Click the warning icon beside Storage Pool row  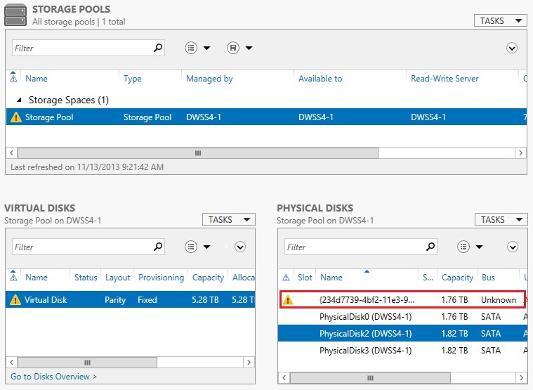tap(16, 117)
